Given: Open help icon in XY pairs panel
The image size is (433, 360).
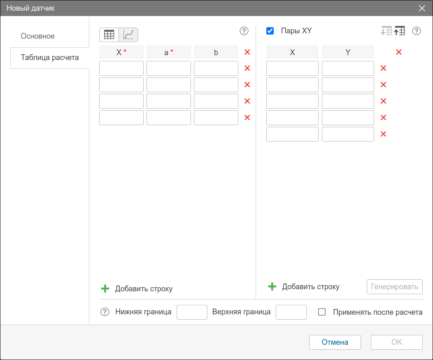Looking at the screenshot, I should coord(417,31).
